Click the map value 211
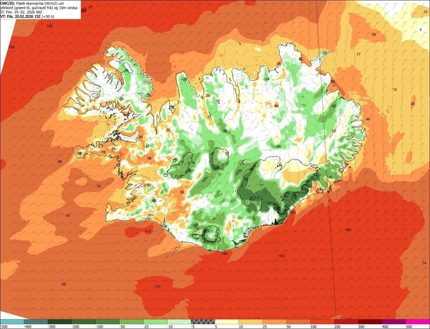Screen dimensions: 430x329 pos(84,11)
